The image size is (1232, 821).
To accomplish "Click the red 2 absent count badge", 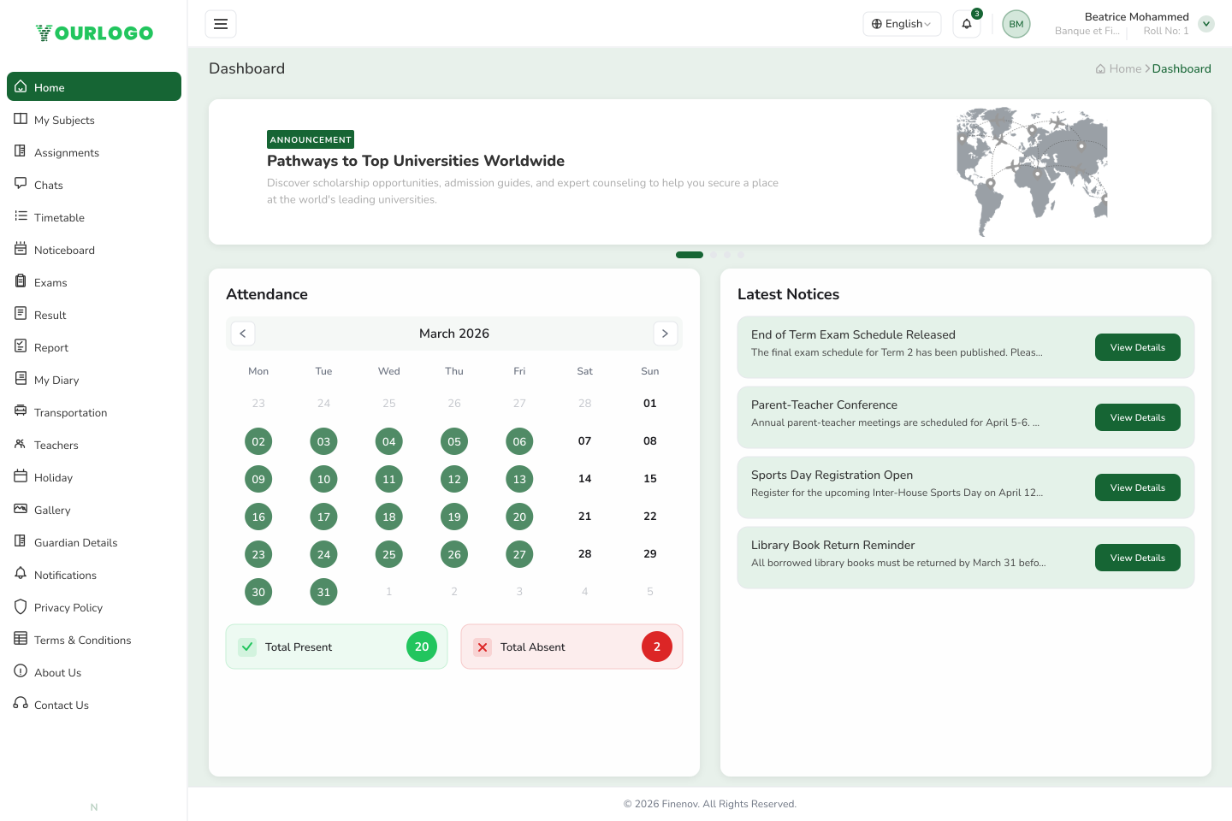I will 657,647.
